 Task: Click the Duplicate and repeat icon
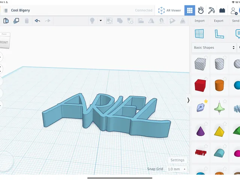tap(16, 21)
